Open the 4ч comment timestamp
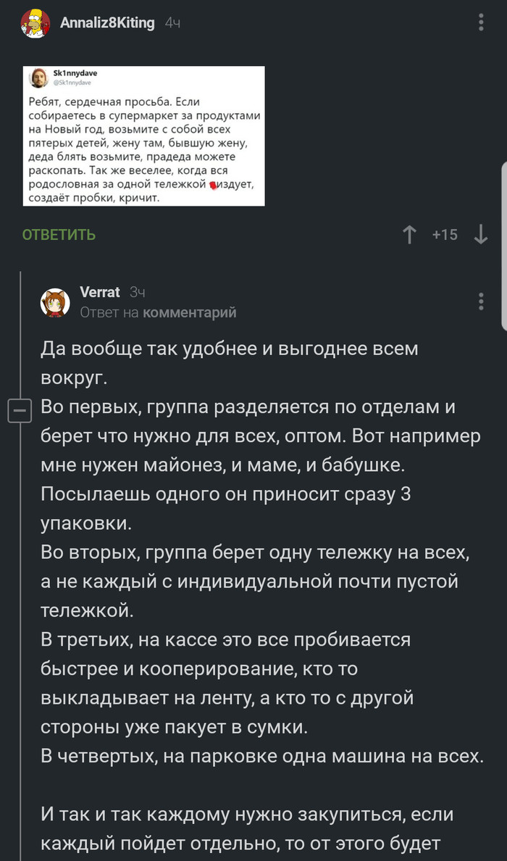Image resolution: width=507 pixels, height=861 pixels. click(x=172, y=23)
